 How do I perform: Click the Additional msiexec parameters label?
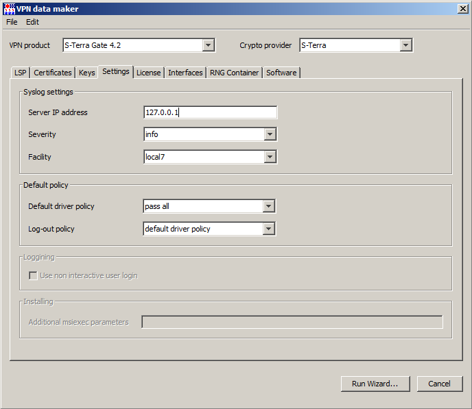[79, 322]
